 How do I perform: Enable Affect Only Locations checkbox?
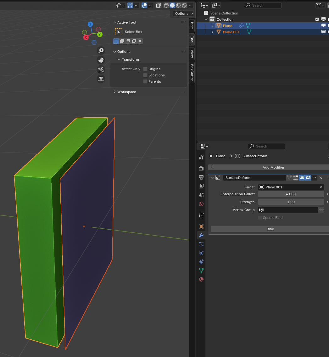click(145, 75)
